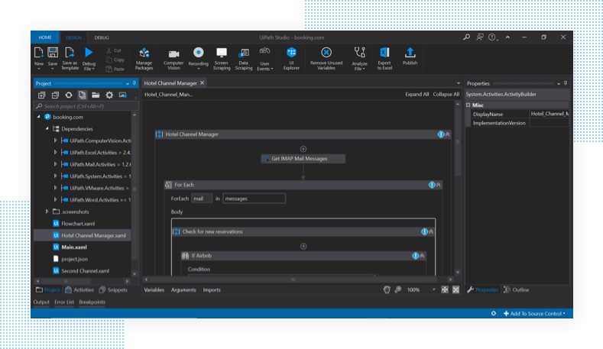Switch to the Snippets panel tab
The width and height of the screenshot is (603, 349).
tap(113, 289)
